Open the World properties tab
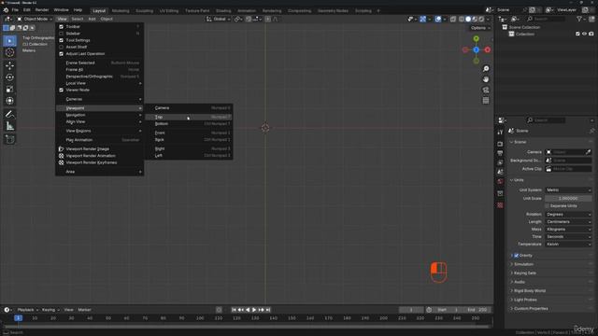This screenshot has width=598, height=336. click(500, 181)
